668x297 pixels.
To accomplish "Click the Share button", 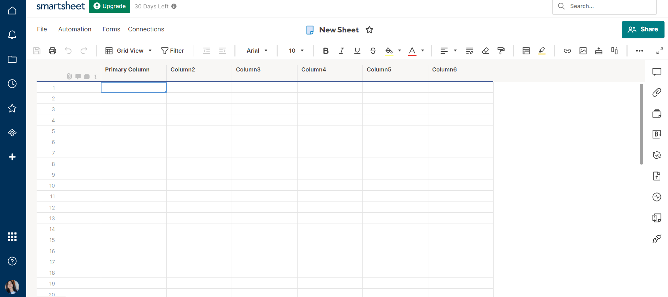I will click(x=643, y=30).
